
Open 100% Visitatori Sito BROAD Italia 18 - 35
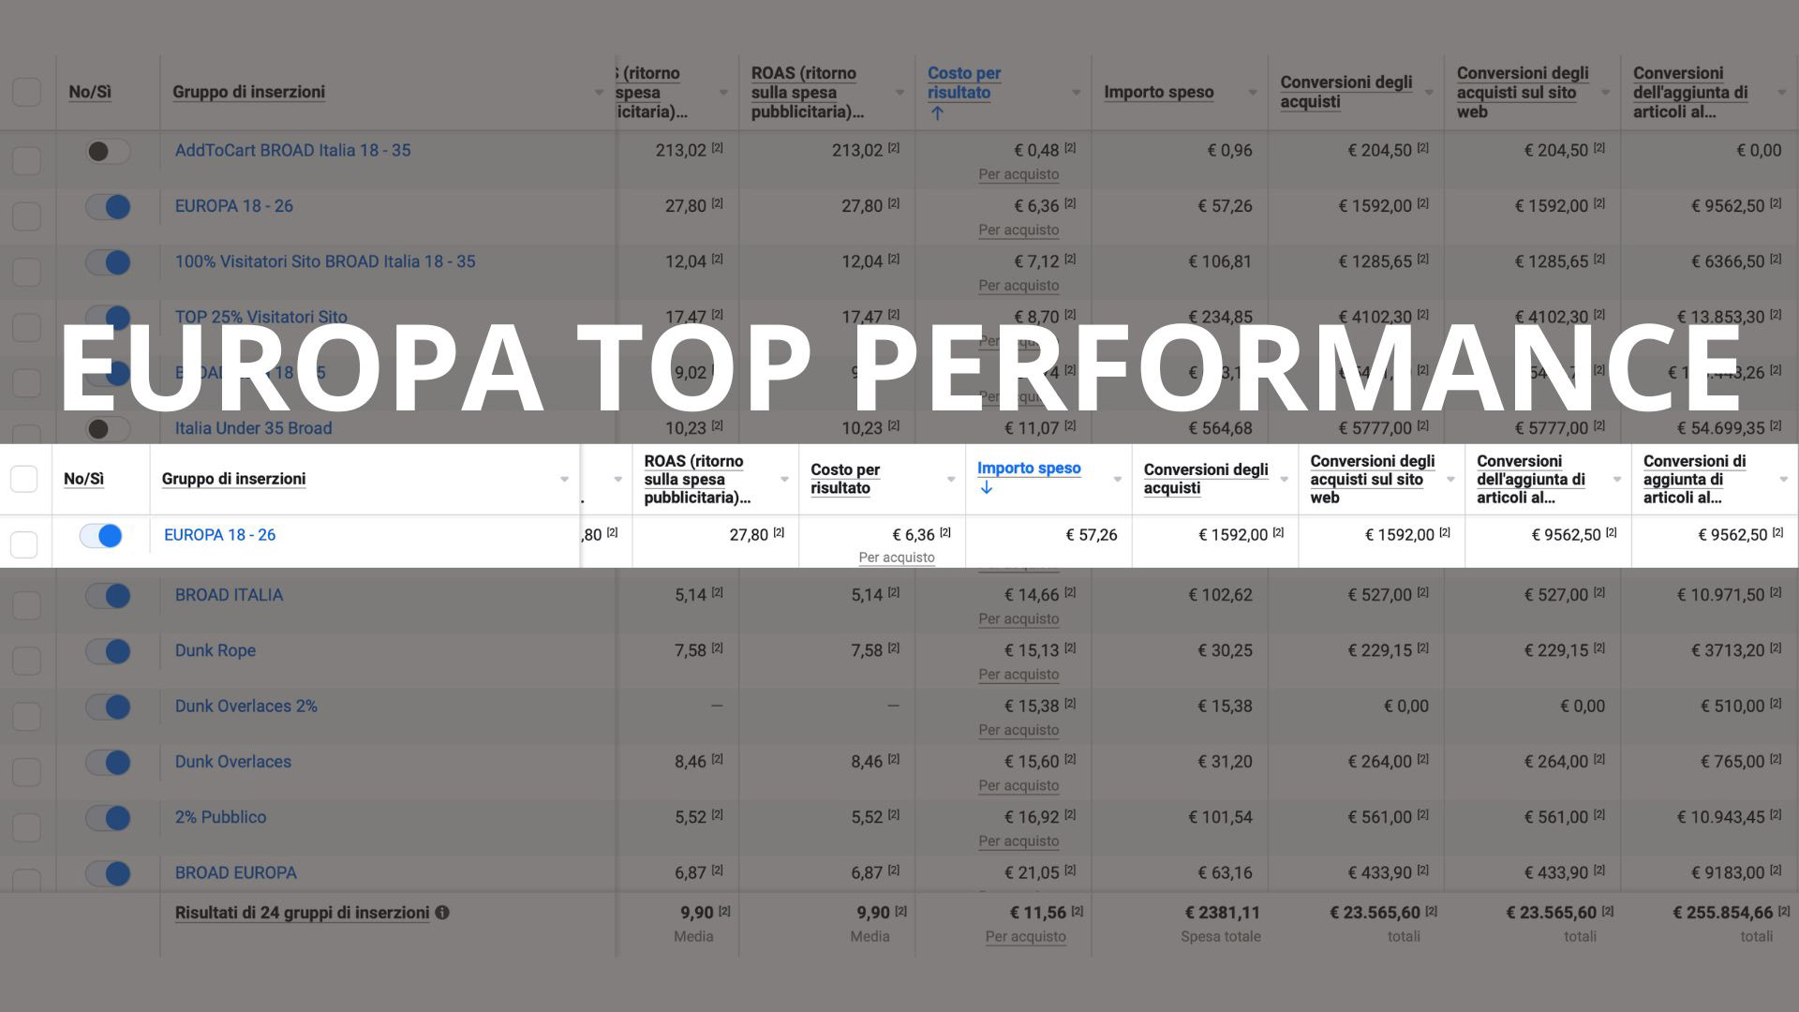(x=325, y=261)
